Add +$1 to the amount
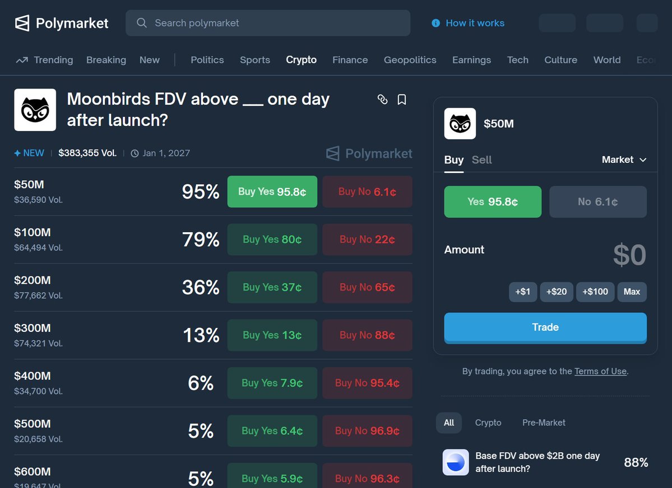This screenshot has width=672, height=488. pos(523,292)
